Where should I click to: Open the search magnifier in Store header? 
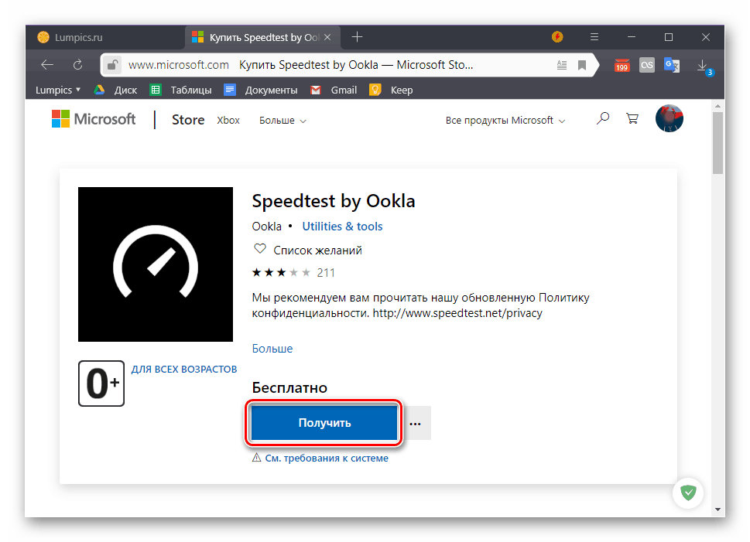603,119
